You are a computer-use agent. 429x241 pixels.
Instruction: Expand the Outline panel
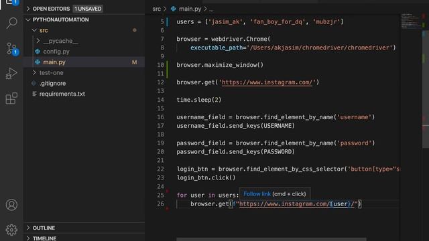pyautogui.click(x=28, y=228)
